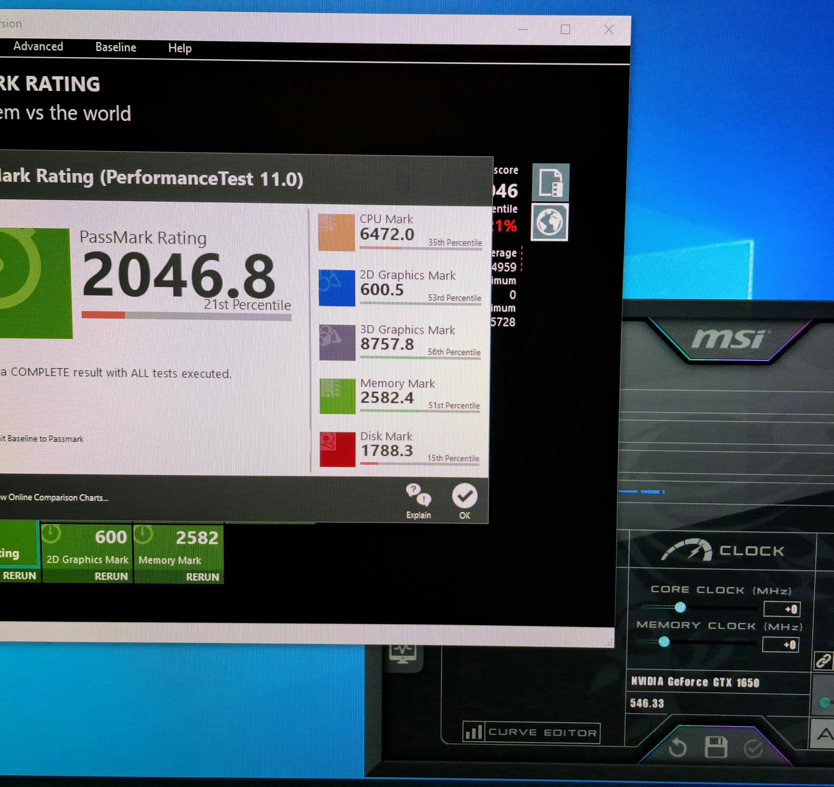
Task: Open the Baseline menu
Action: tap(116, 47)
